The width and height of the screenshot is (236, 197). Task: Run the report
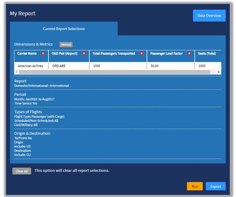(195, 186)
